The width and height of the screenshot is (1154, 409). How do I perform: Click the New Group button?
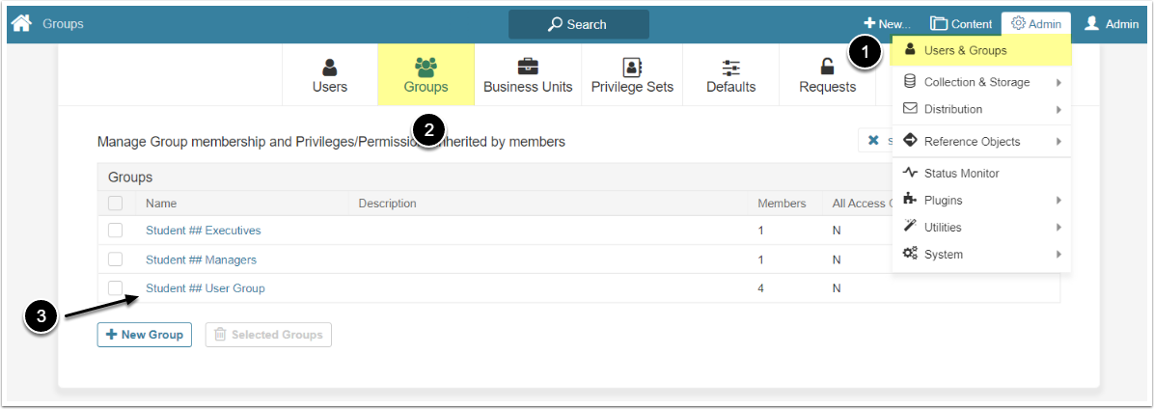pos(145,335)
